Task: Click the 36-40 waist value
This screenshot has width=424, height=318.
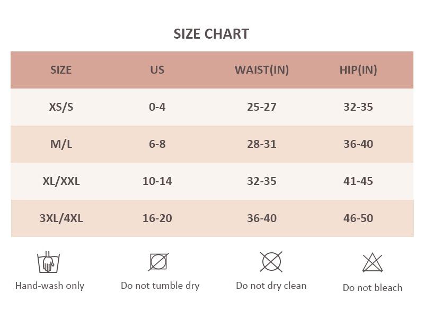Action: 262,218
